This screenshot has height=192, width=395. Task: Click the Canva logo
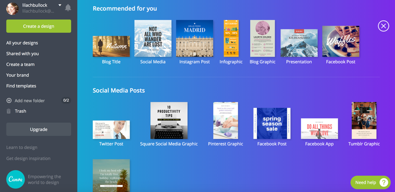[16, 179]
